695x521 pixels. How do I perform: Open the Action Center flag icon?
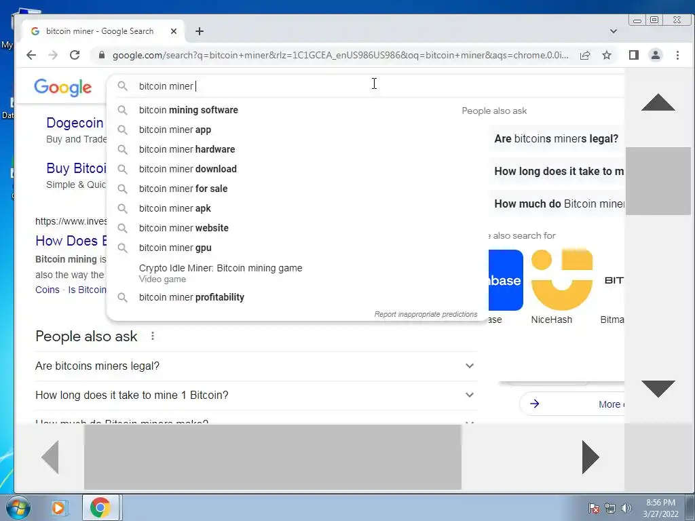[593, 509]
